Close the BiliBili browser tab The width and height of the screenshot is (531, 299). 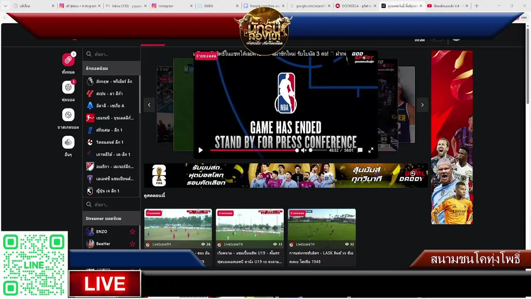click(x=237, y=6)
